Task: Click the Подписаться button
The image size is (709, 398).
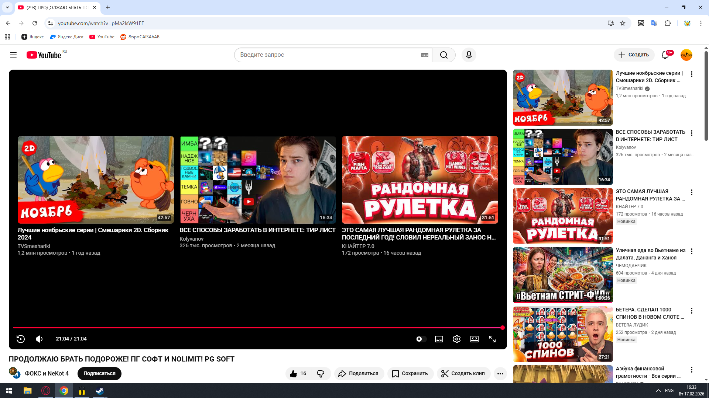Action: [x=99, y=374]
